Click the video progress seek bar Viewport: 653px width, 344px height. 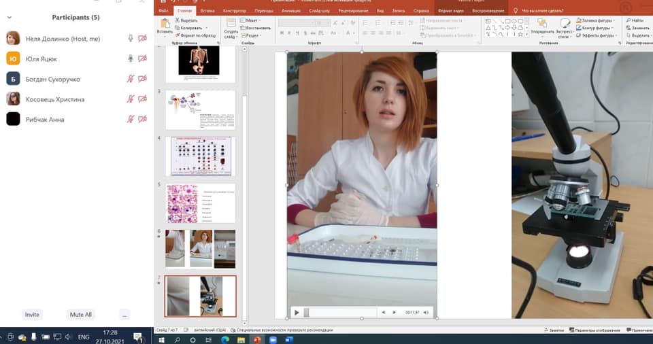click(340, 313)
